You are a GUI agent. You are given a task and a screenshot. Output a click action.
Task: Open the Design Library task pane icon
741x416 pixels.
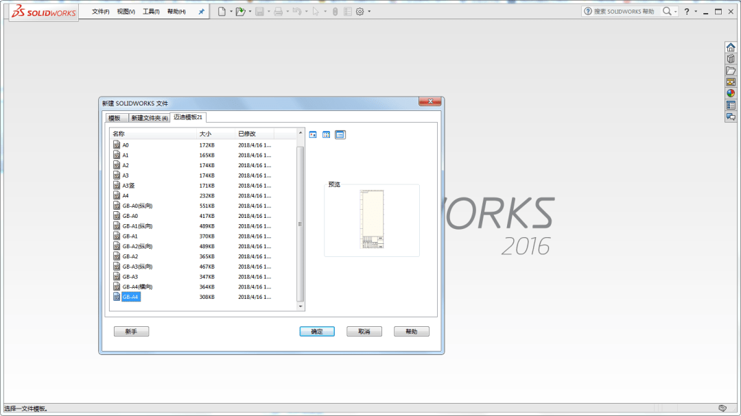pos(731,59)
